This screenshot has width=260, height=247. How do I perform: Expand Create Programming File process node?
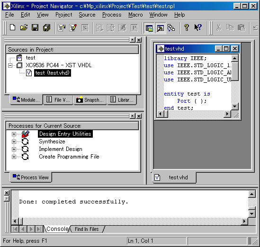(x=14, y=157)
